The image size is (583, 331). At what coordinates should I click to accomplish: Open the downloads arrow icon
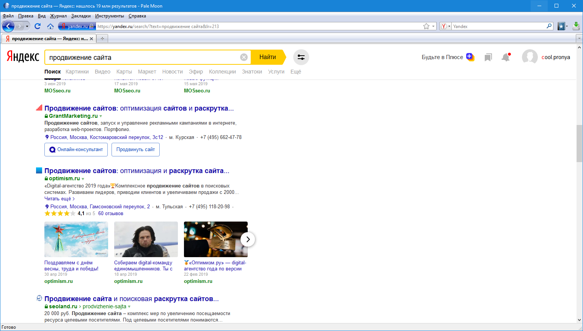coord(576,26)
